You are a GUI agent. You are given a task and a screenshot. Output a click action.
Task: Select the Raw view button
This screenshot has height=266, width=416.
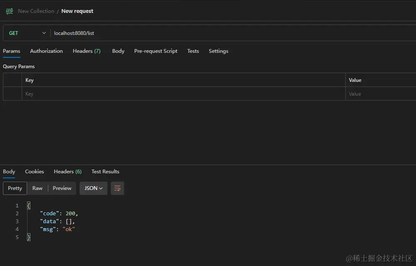pos(37,188)
